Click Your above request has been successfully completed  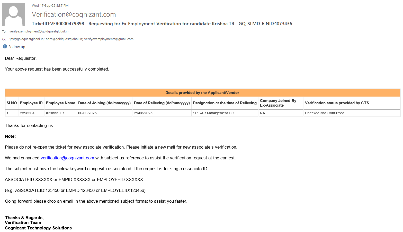point(57,69)
